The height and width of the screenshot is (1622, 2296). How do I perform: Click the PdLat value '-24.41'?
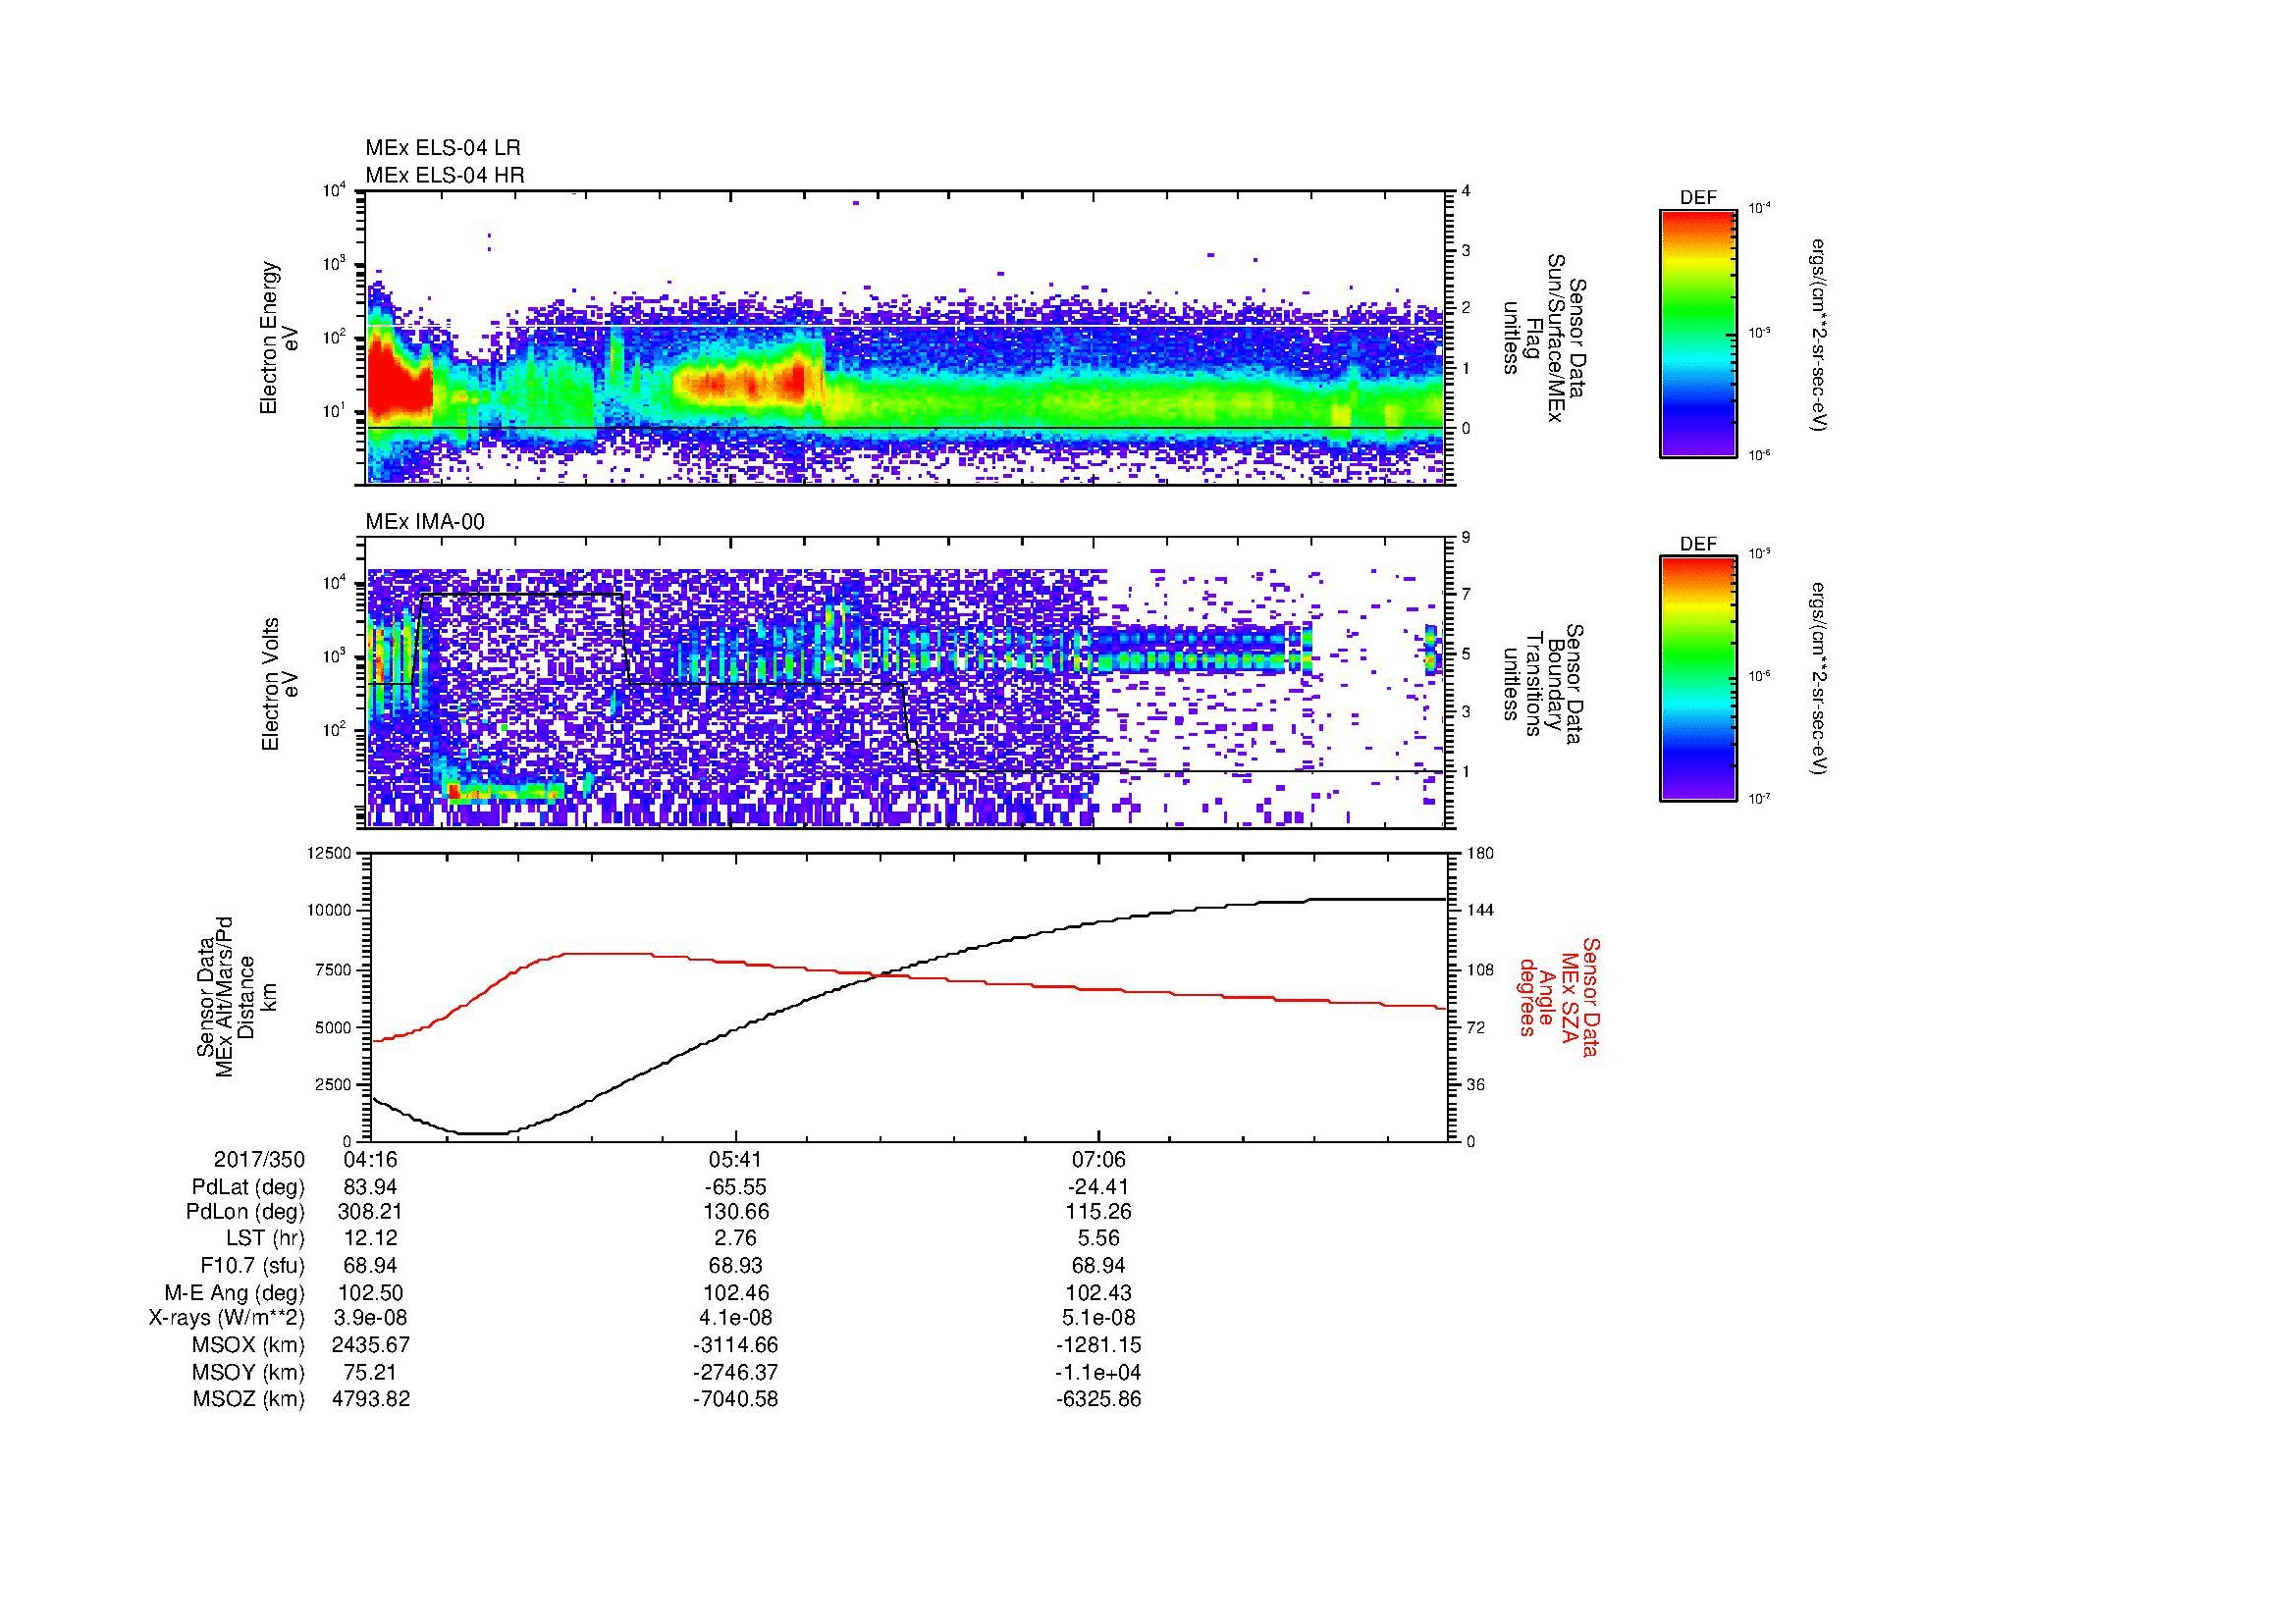[1098, 1187]
